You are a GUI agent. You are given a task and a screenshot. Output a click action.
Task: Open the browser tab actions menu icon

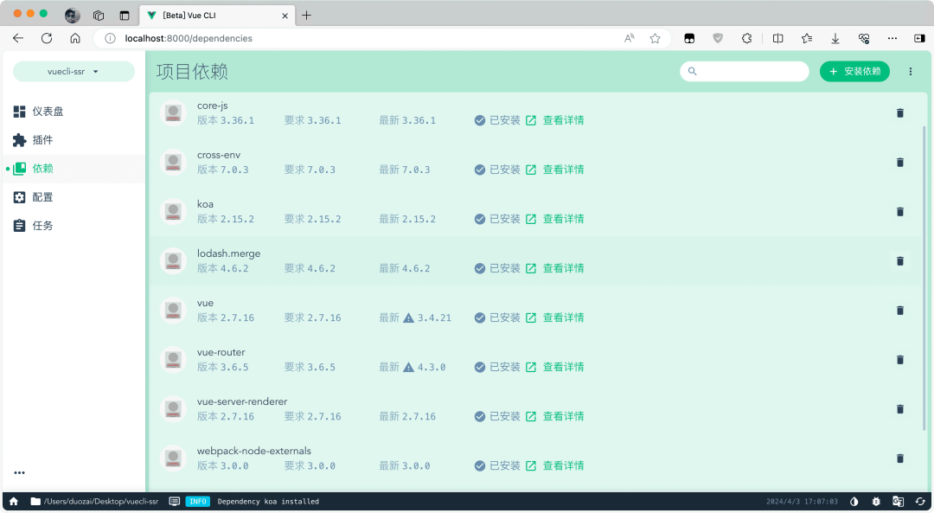click(125, 15)
